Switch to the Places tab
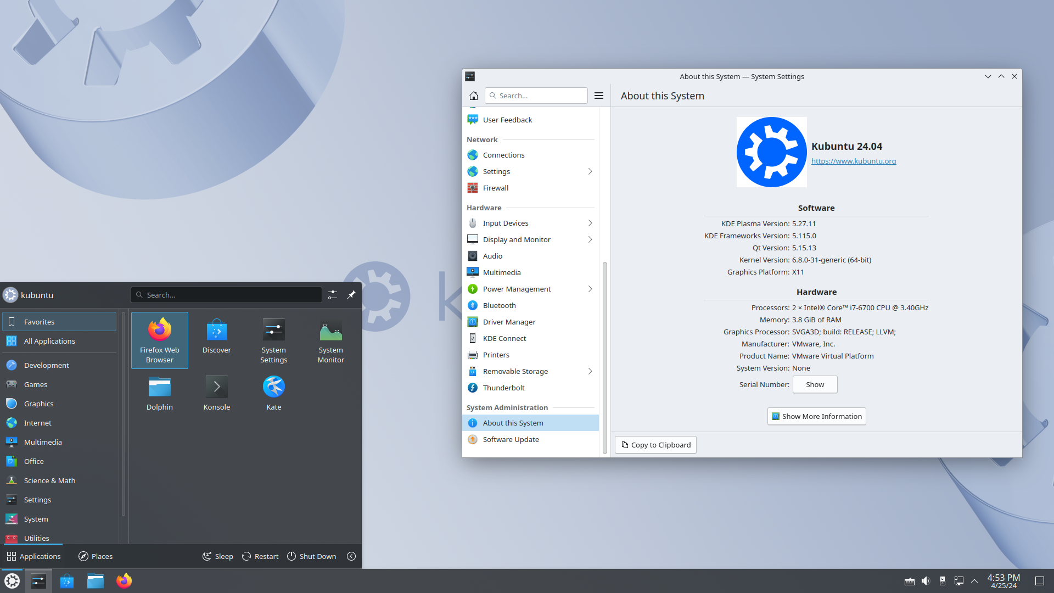This screenshot has height=593, width=1054. click(x=96, y=556)
